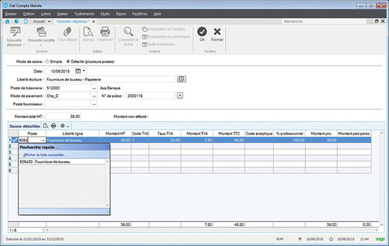The image size is (389, 246).
Task: Expand the Date dropdown arrow
Action: [x=84, y=71]
